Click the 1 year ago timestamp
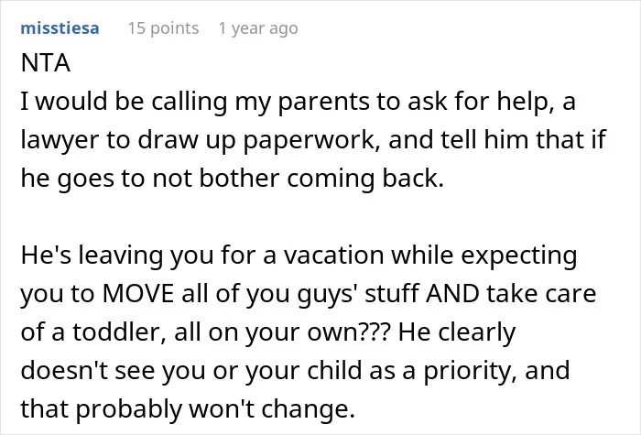The height and width of the screenshot is (435, 641). (258, 28)
